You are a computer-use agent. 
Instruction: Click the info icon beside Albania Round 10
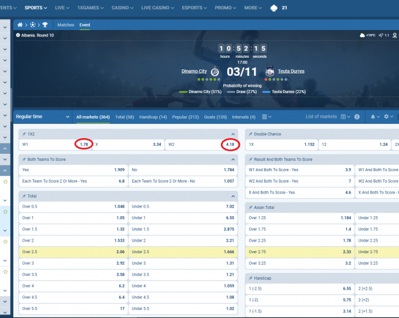tap(18, 35)
